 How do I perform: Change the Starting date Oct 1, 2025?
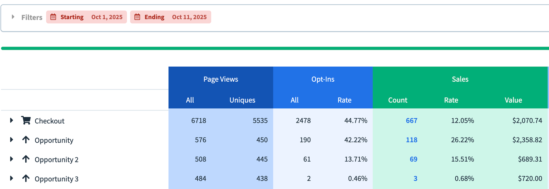tap(107, 17)
